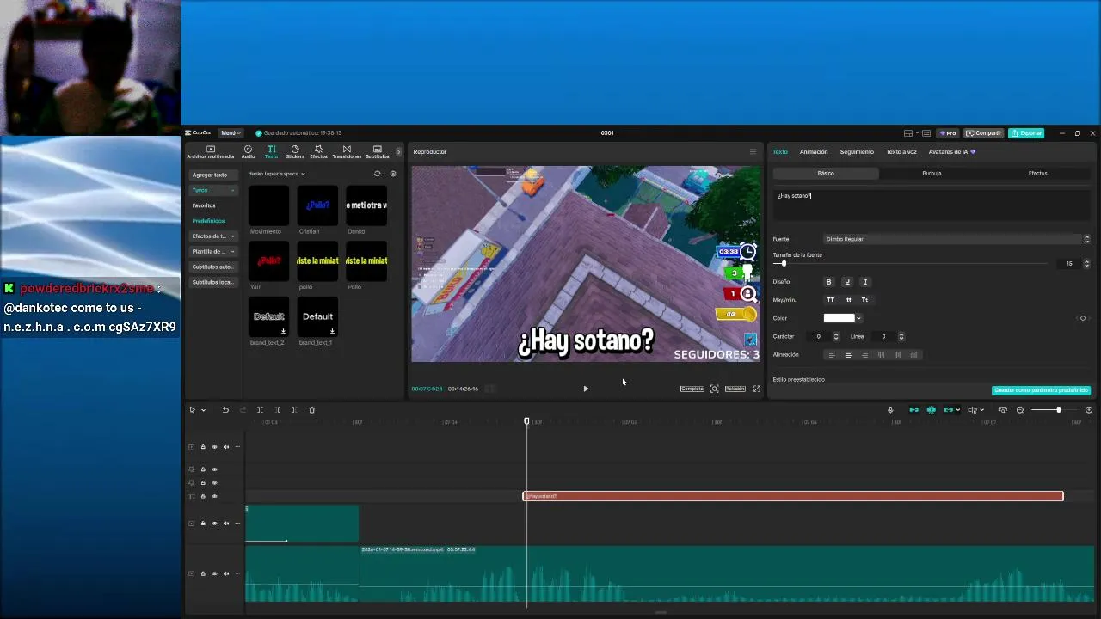Click the Compartir button

(984, 133)
